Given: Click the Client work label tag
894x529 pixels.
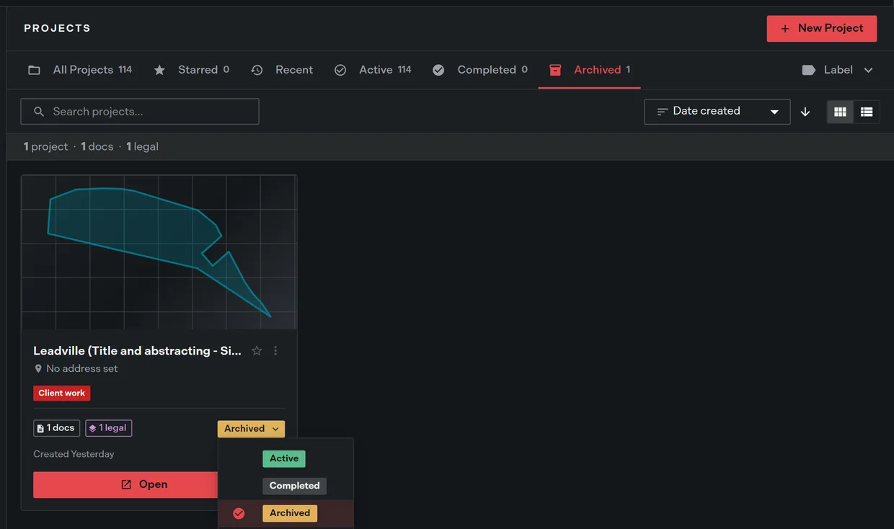Looking at the screenshot, I should pos(62,394).
